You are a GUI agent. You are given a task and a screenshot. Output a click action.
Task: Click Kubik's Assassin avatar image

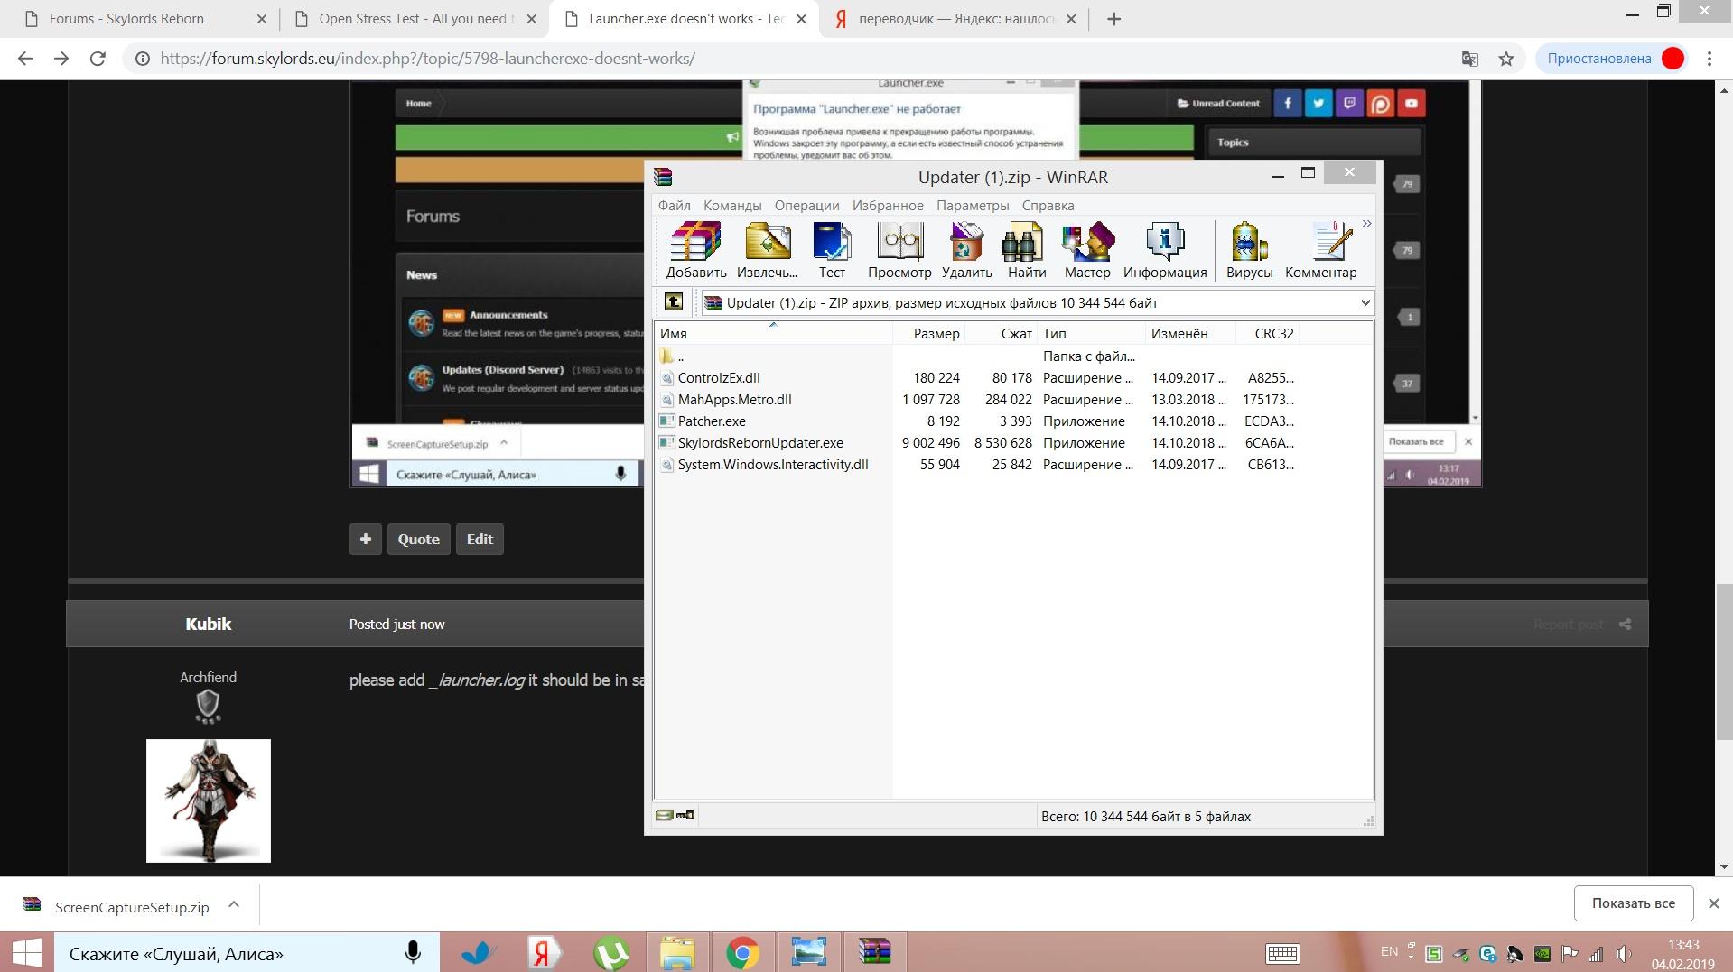[x=209, y=801]
